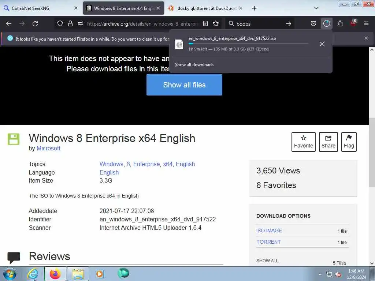
Task: Favorite this item with the star button
Action: coord(304,142)
